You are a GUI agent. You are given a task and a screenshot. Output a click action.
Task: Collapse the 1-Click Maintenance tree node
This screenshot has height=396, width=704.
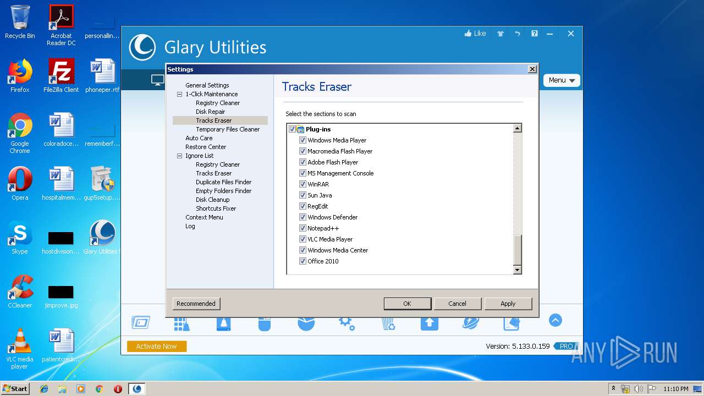pyautogui.click(x=179, y=94)
